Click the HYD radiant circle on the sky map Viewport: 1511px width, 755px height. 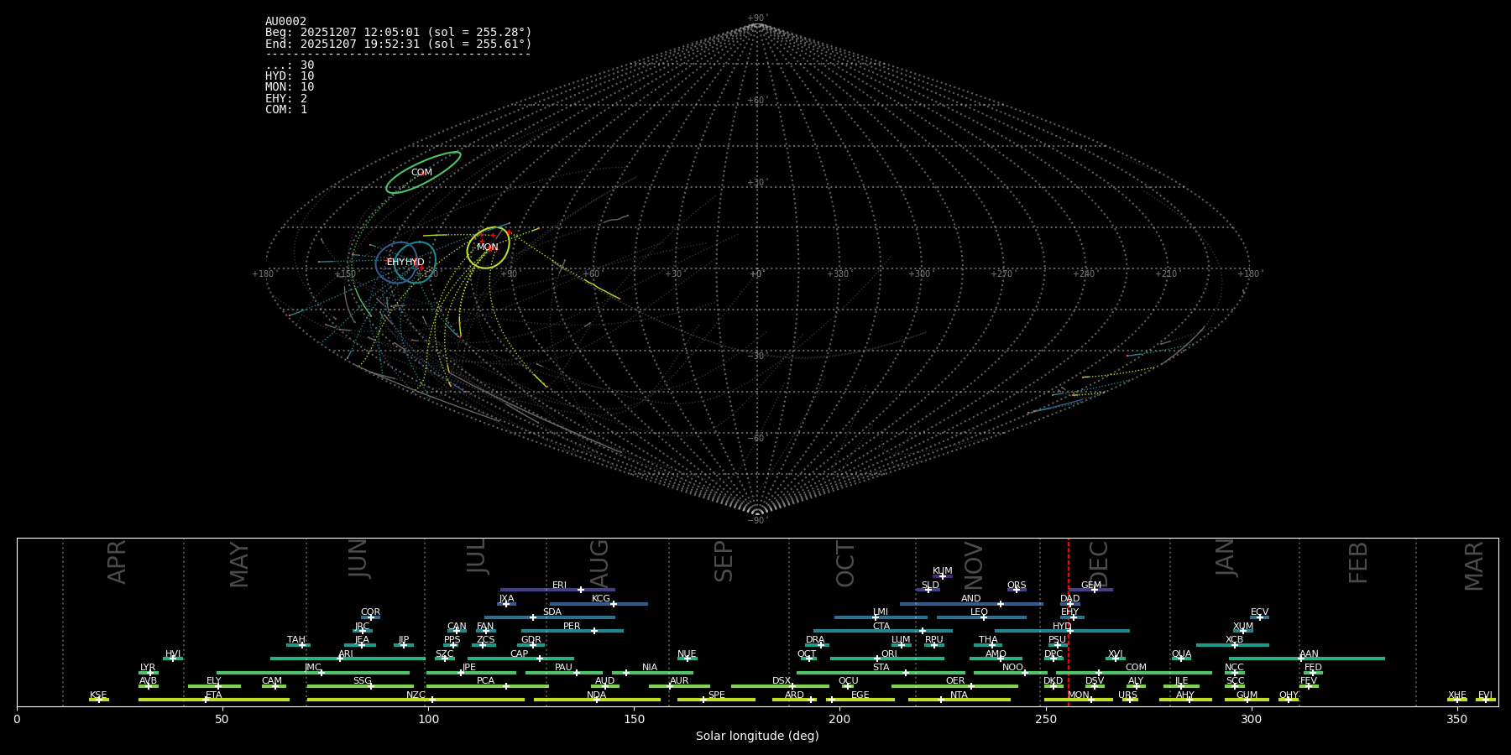(416, 263)
